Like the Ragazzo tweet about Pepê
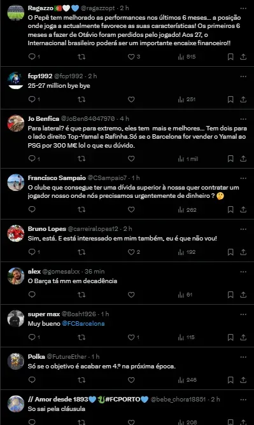 [x=132, y=57]
